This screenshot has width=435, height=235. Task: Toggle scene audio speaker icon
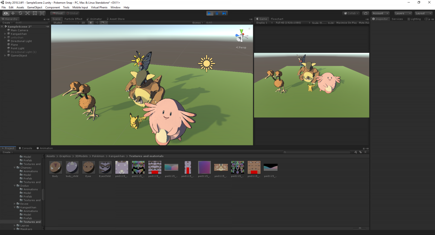[x=97, y=23]
